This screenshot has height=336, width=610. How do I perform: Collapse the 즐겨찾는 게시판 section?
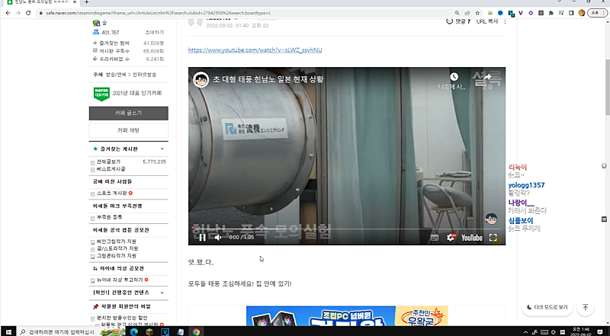[162, 149]
